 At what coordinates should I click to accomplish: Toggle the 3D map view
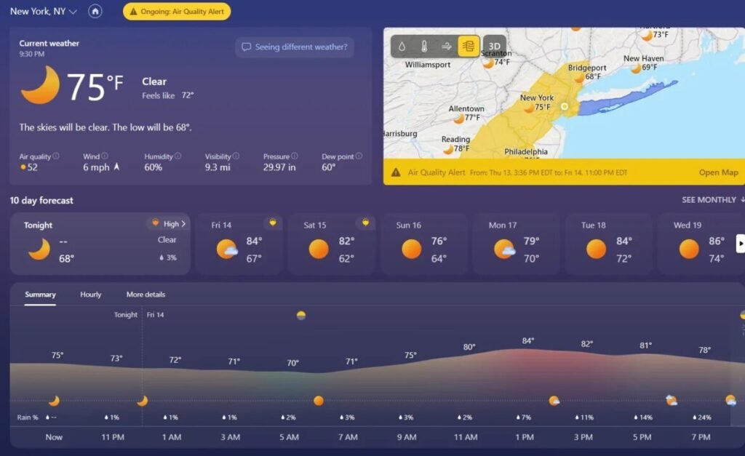[x=494, y=47]
